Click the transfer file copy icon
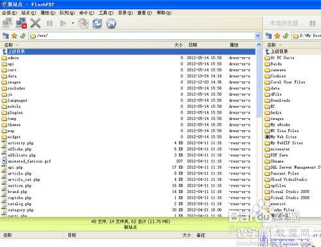321x247 pixels. [83, 23]
